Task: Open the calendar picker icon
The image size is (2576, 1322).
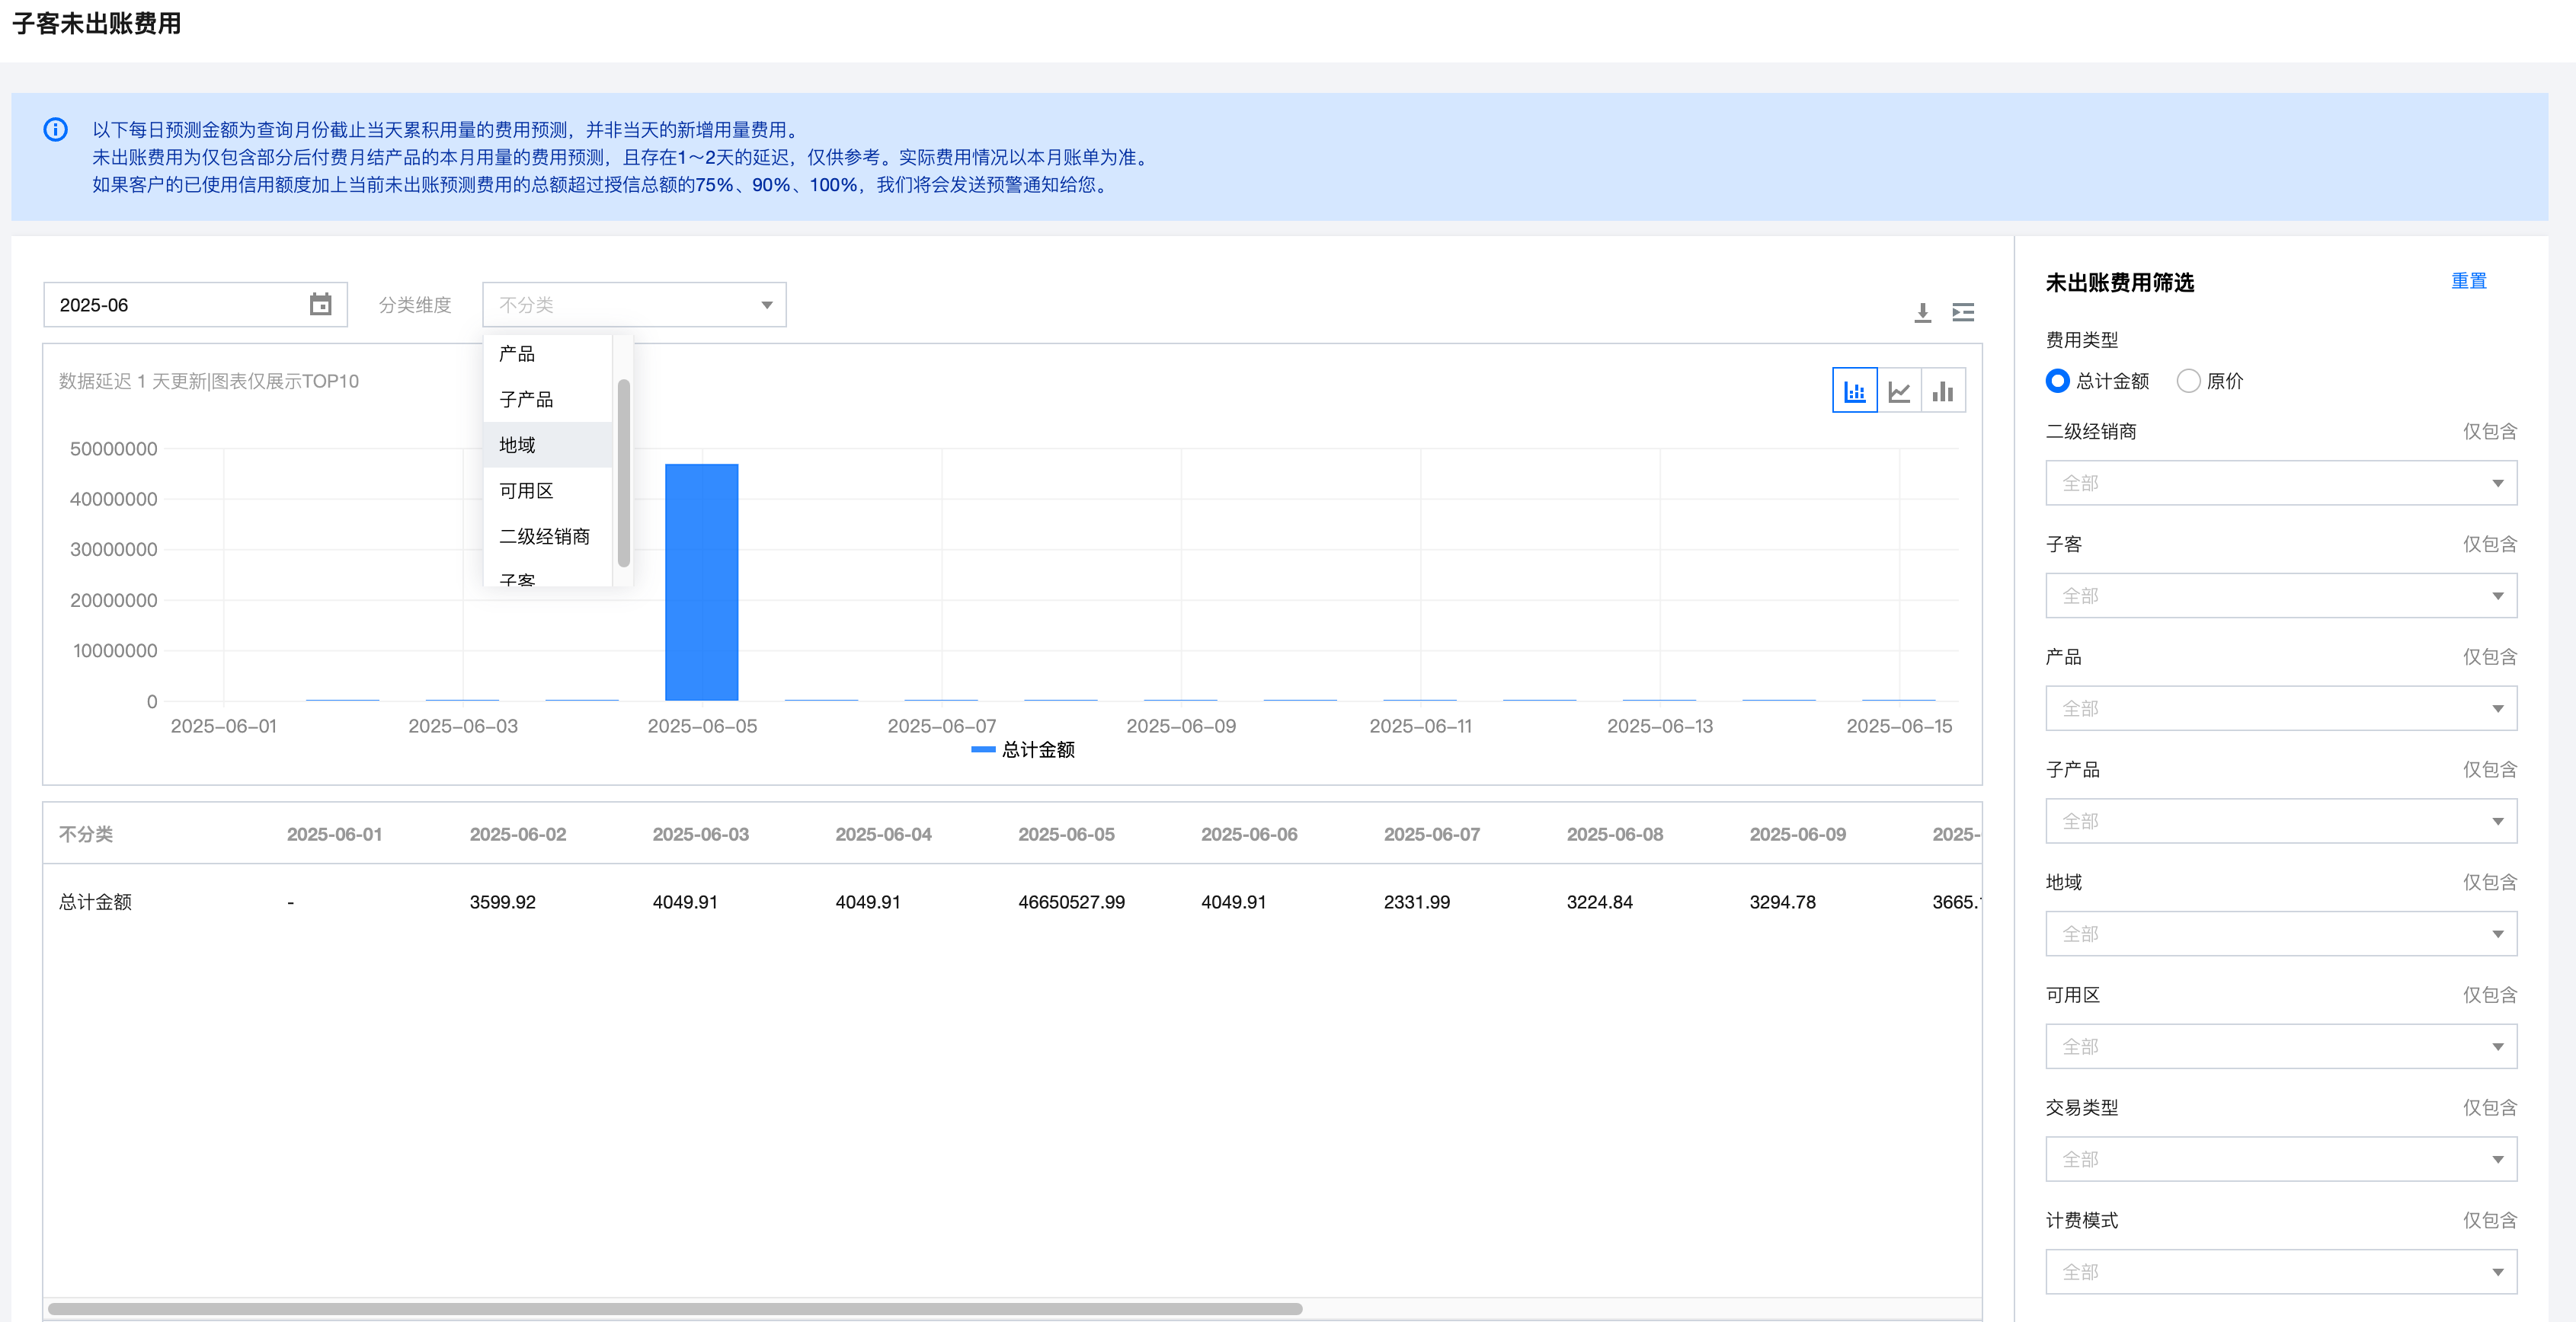Action: click(320, 305)
